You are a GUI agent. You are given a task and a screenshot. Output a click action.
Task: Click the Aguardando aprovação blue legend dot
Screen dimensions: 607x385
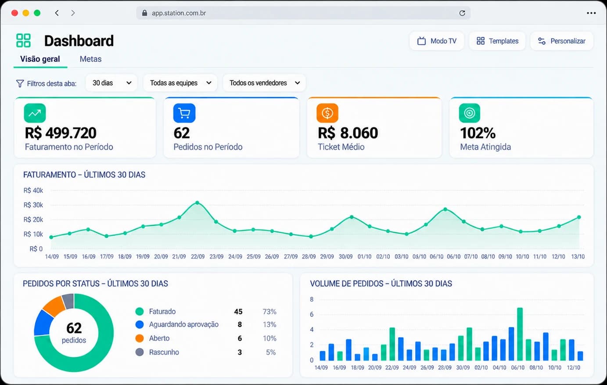pos(140,324)
